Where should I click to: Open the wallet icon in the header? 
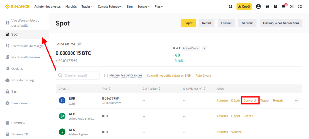[x=267, y=7]
